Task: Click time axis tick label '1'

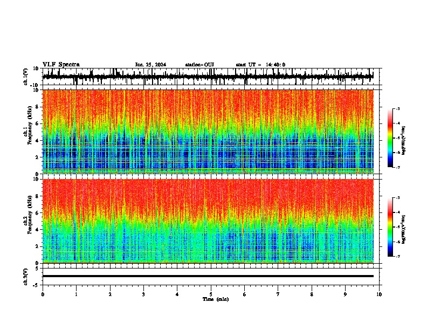Action: (x=76, y=294)
